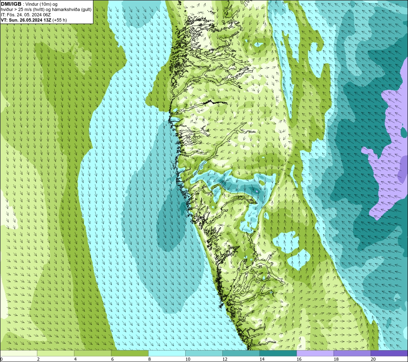Click the legend scale label "20"
The height and width of the screenshot is (362, 408).
pos(373,360)
